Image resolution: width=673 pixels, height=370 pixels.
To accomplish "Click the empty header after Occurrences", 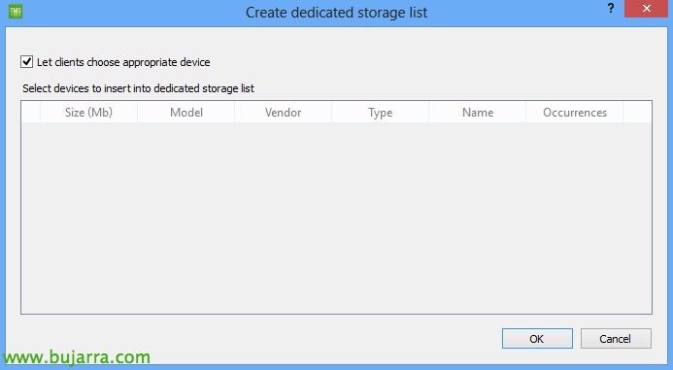I will [637, 113].
